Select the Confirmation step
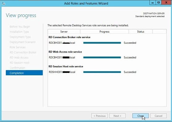172x122 pixels. pyautogui.click(x=17, y=68)
